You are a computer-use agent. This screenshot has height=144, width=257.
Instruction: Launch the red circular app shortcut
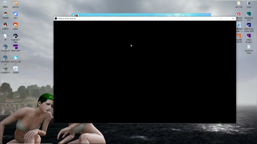click(x=239, y=14)
